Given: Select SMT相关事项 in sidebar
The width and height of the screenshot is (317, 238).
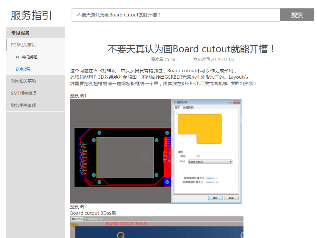Looking at the screenshot, I should [x=24, y=93].
